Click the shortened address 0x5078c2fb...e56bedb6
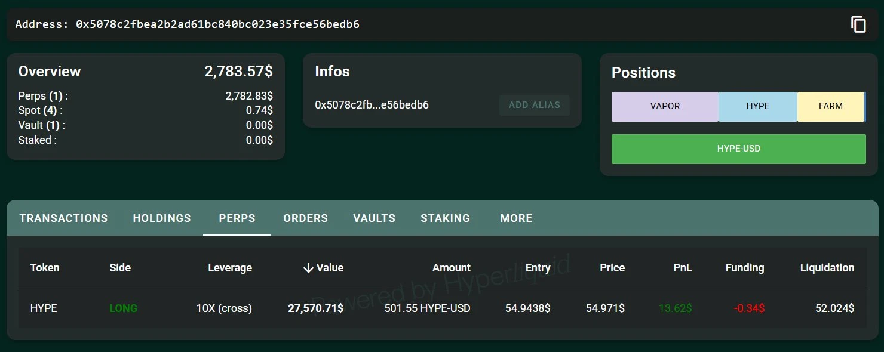Image resolution: width=884 pixels, height=352 pixels. pos(370,105)
